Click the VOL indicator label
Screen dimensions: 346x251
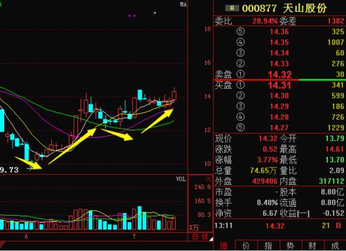pos(181,179)
